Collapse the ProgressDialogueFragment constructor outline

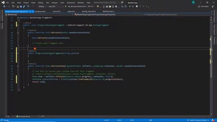(18, 53)
